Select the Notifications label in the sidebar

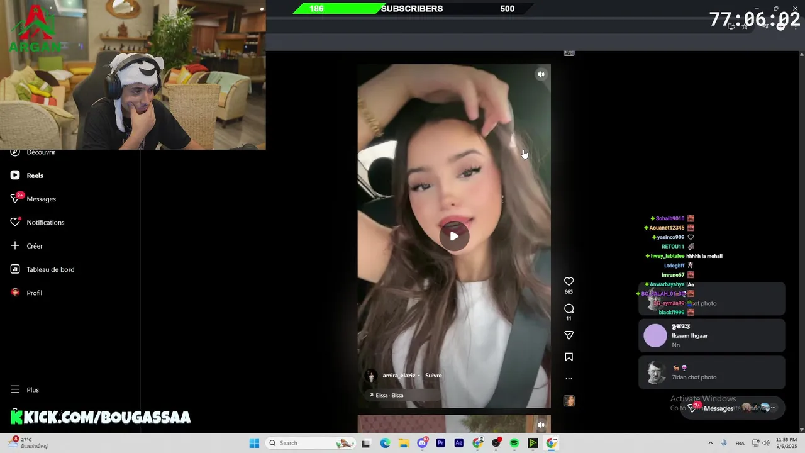45,223
